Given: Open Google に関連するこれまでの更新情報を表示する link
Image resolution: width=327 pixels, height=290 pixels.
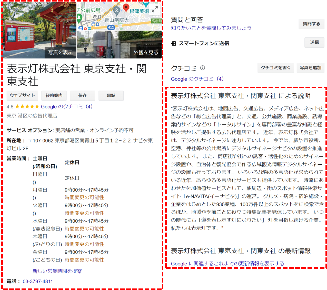Looking at the screenshot, I should 227,263.
